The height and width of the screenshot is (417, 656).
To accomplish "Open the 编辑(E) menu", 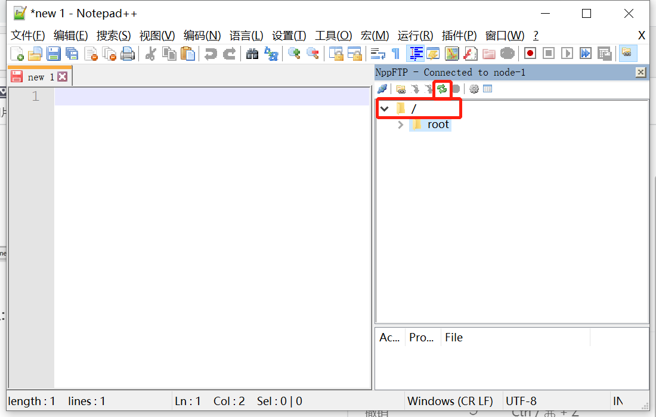I will tap(71, 36).
